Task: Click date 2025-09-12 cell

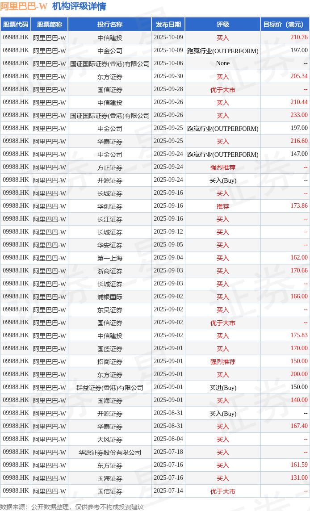Action: pos(168,232)
